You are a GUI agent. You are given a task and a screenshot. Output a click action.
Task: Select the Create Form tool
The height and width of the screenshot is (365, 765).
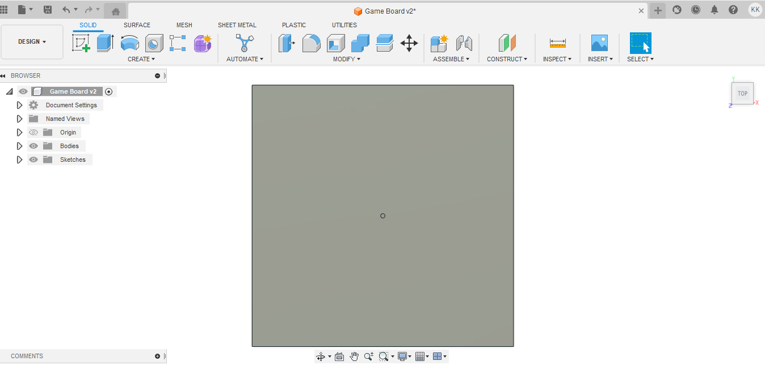(x=203, y=43)
